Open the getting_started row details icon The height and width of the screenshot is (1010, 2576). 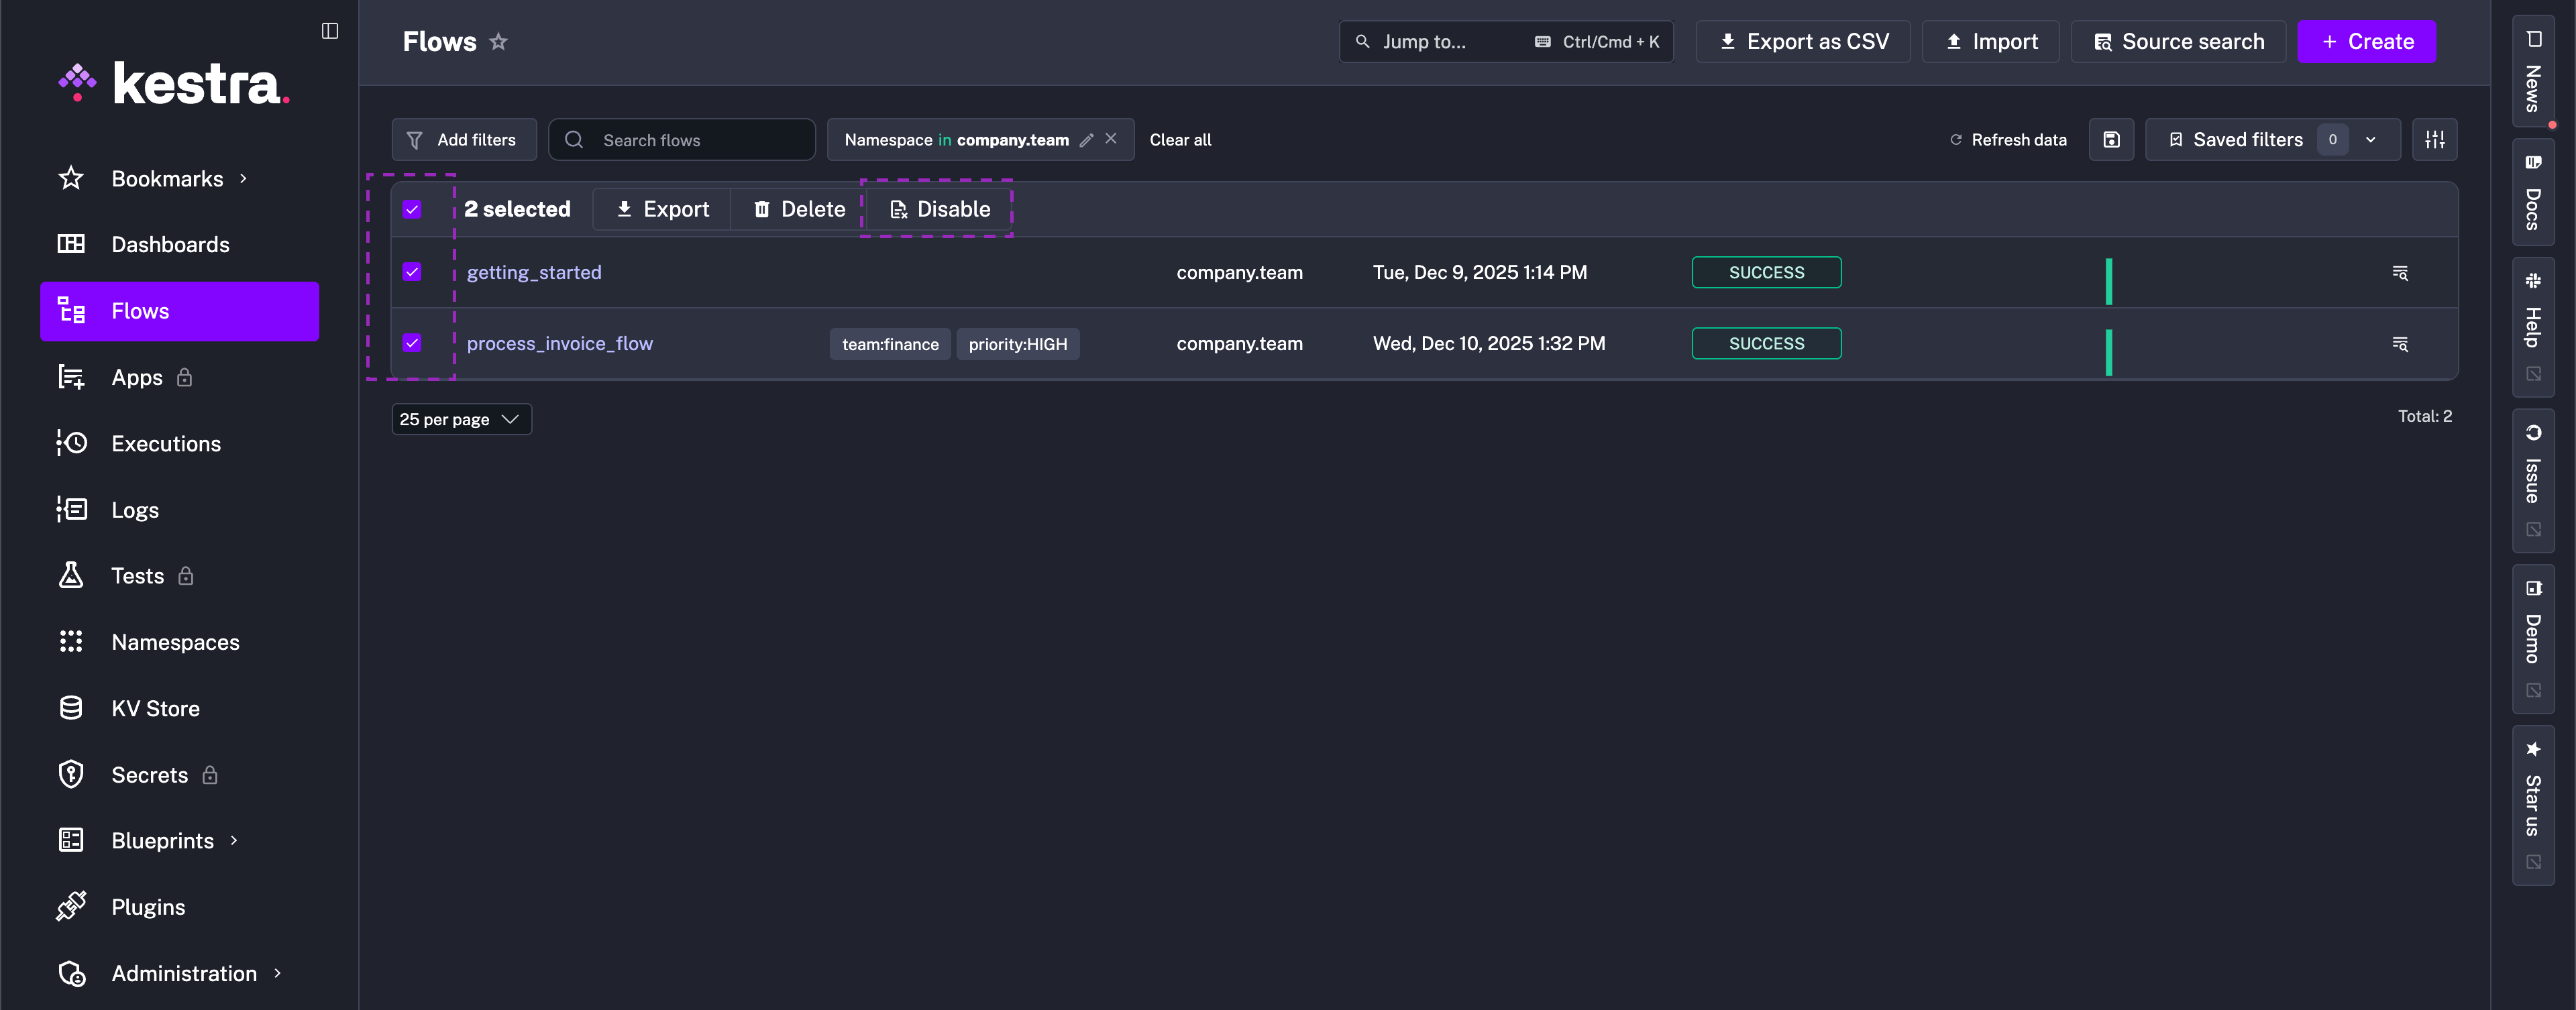pos(2399,273)
